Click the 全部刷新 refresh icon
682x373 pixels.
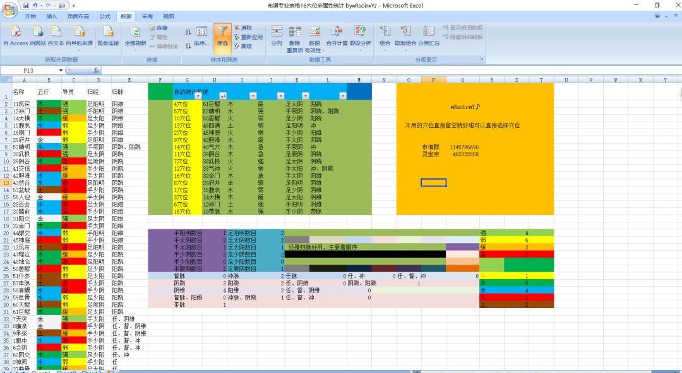tap(135, 36)
